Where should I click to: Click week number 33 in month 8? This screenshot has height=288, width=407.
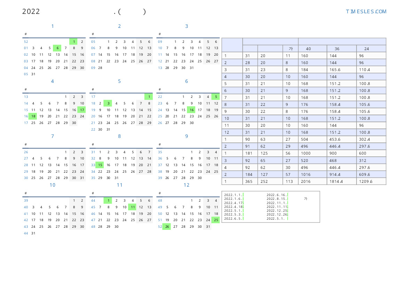point(93,165)
